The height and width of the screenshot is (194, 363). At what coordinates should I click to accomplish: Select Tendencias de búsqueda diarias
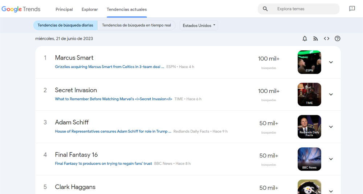(x=65, y=25)
